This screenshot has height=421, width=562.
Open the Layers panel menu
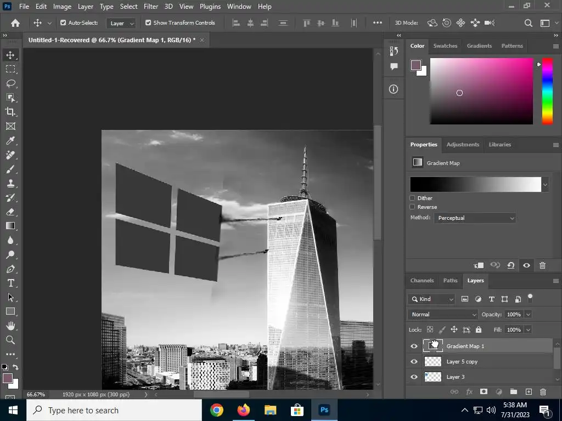click(556, 281)
